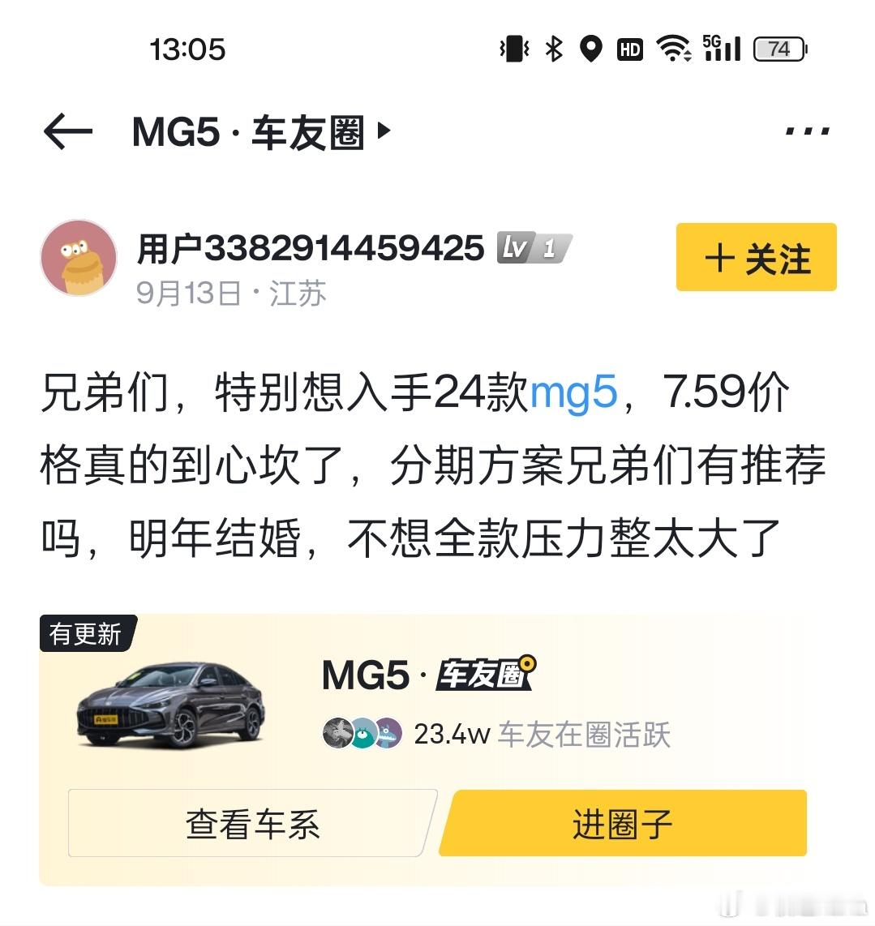This screenshot has height=926, width=875.
Task: View the MG5 car thumbnail image
Action: [171, 704]
